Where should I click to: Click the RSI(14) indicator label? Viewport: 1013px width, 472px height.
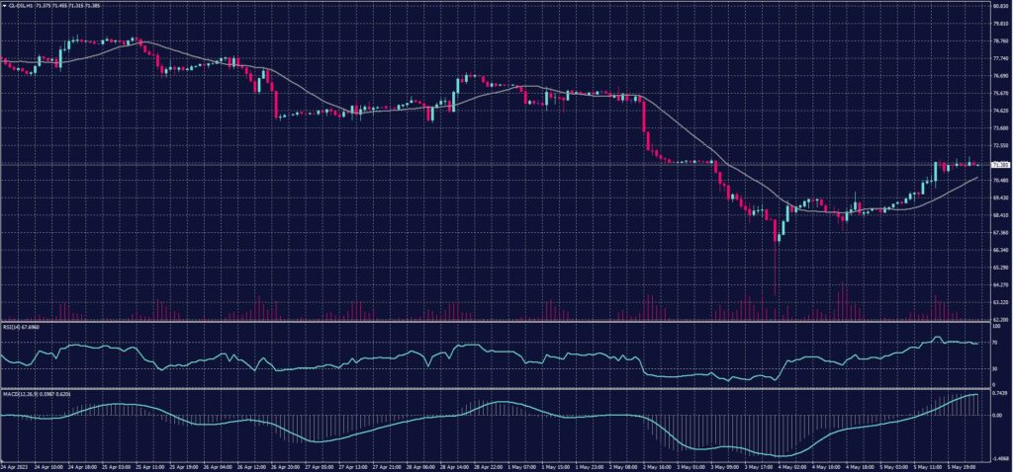pyautogui.click(x=14, y=328)
